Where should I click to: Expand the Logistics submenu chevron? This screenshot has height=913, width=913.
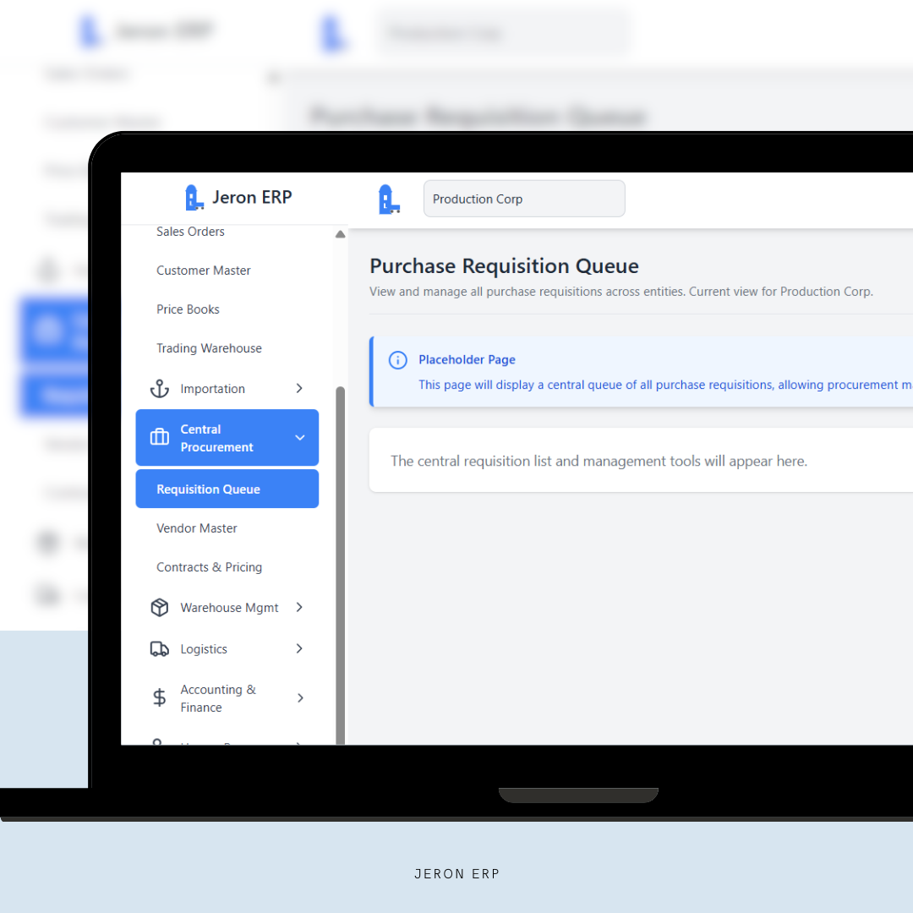click(299, 649)
